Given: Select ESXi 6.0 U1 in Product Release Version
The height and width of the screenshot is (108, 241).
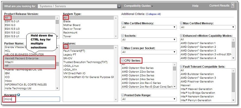Looking at the screenshot, I should (30, 21).
